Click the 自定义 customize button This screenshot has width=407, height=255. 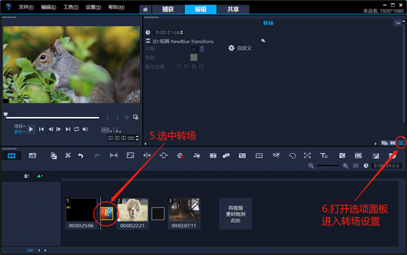tap(240, 48)
